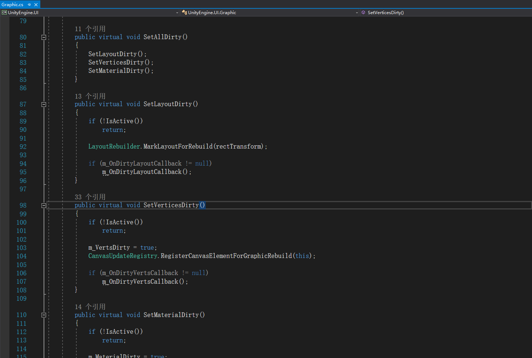Image resolution: width=532 pixels, height=358 pixels.
Task: Click the CanvasUpdateRegistry class name
Action: click(123, 256)
